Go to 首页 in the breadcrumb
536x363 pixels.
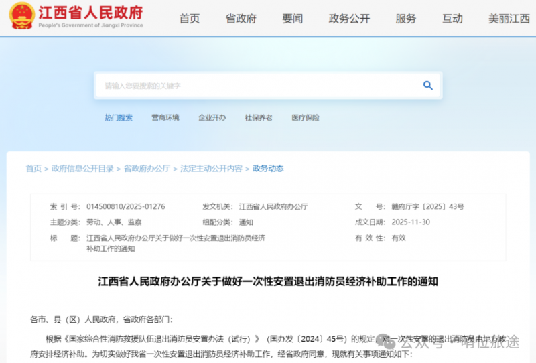33,169
